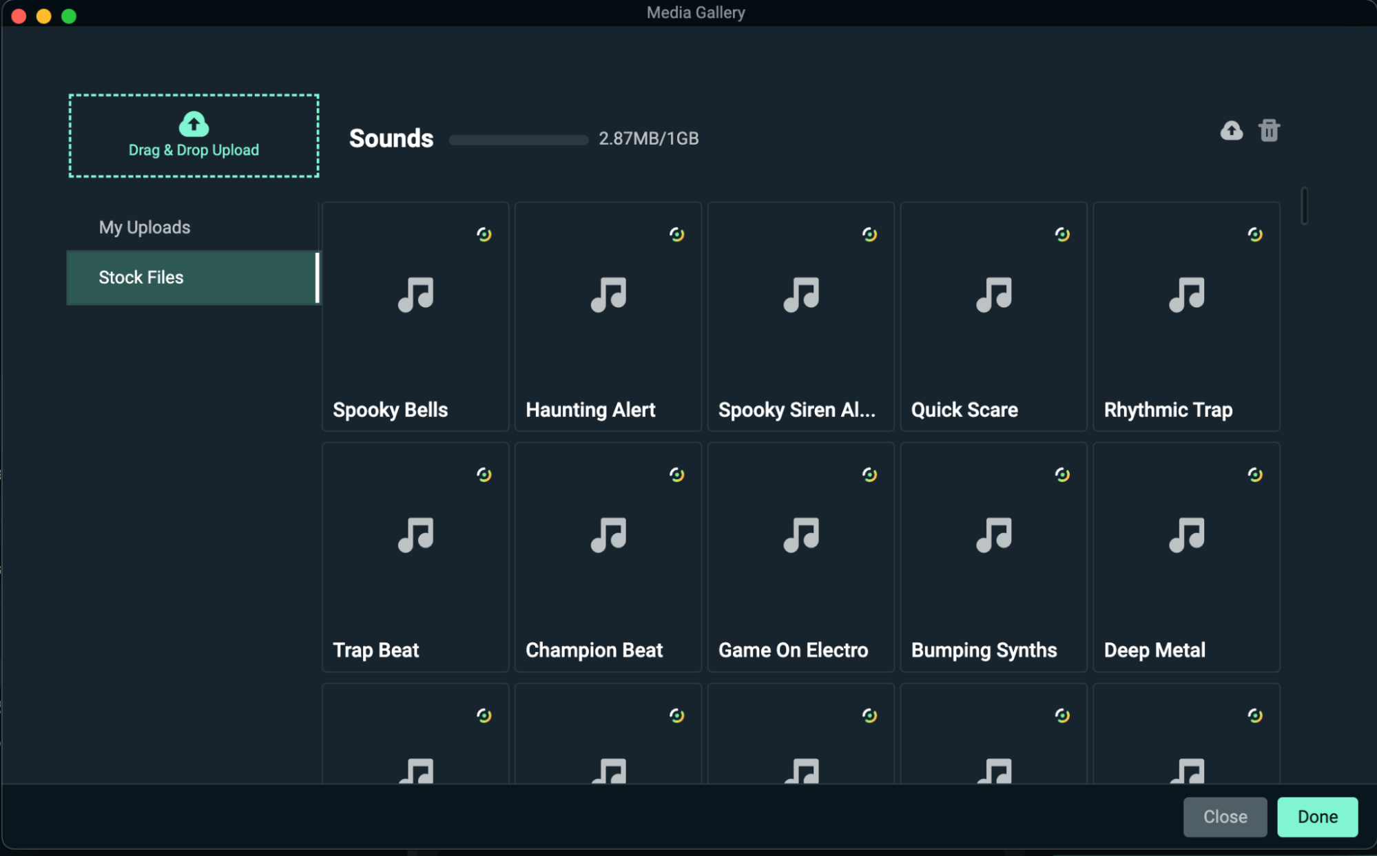Image resolution: width=1377 pixels, height=856 pixels.
Task: Open the My Uploads tab
Action: 145,227
